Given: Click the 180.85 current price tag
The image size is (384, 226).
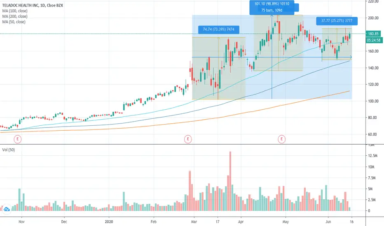Looking at the screenshot, I should point(374,34).
